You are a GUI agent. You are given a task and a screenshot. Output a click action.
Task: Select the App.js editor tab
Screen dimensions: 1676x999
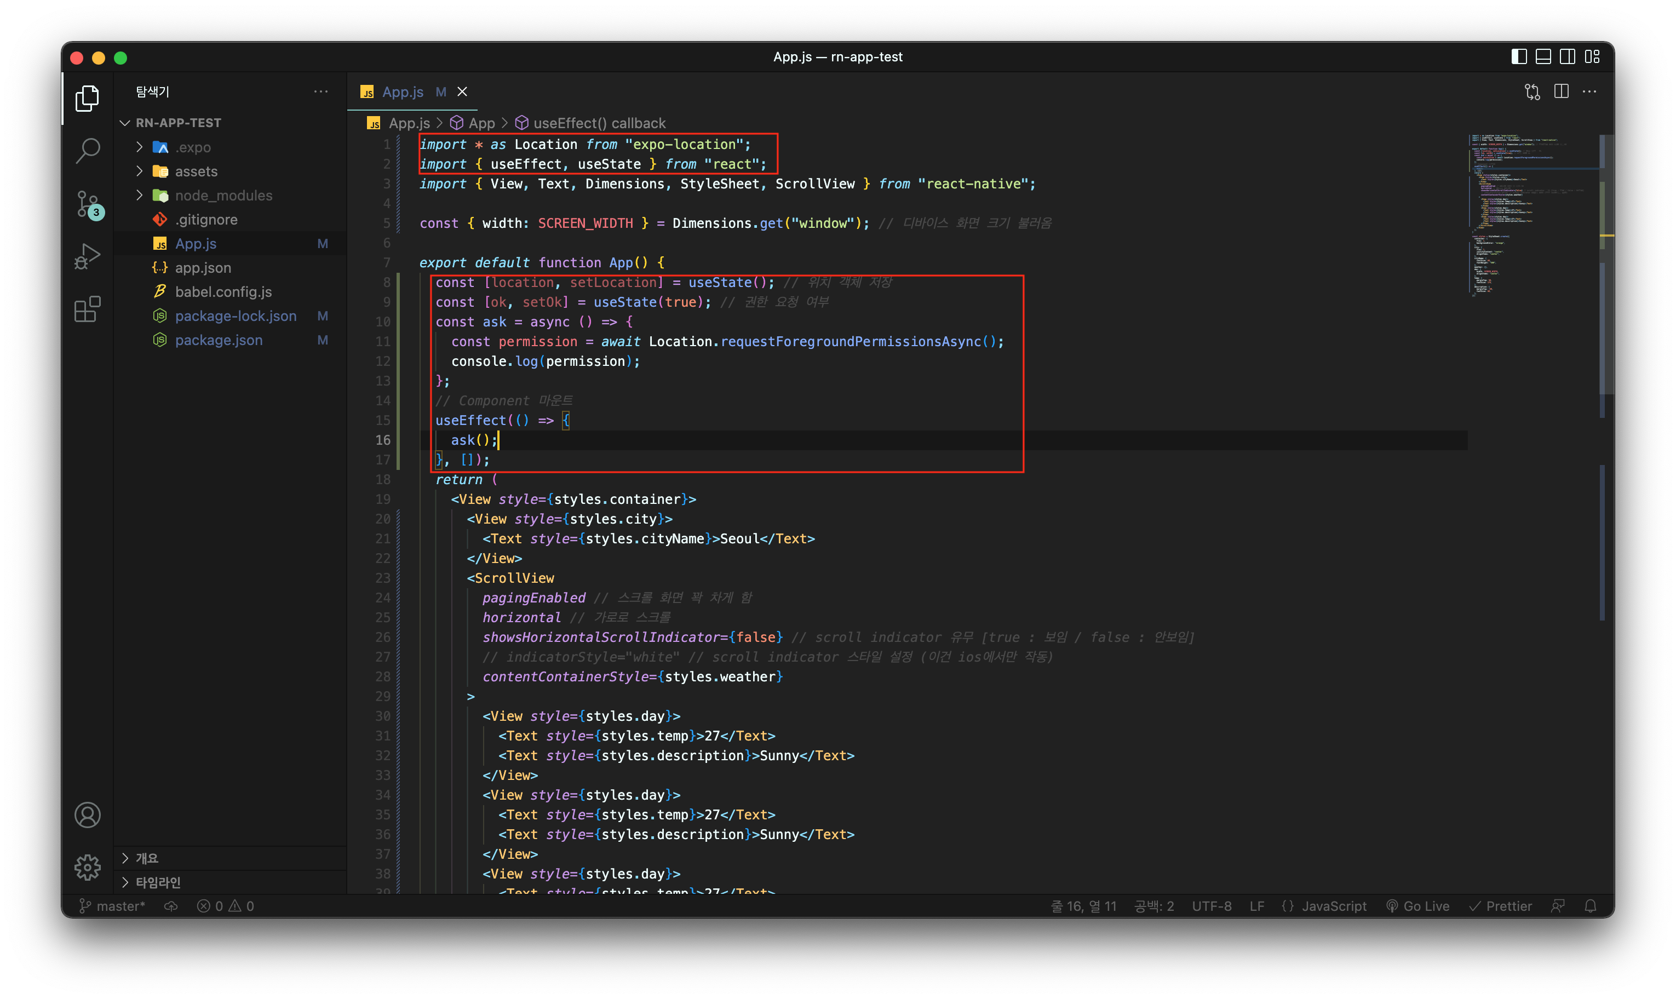(403, 92)
